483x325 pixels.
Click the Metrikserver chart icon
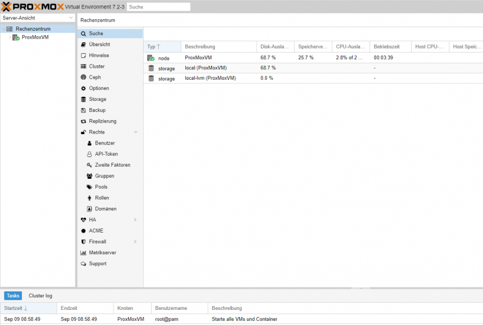pyautogui.click(x=83, y=253)
